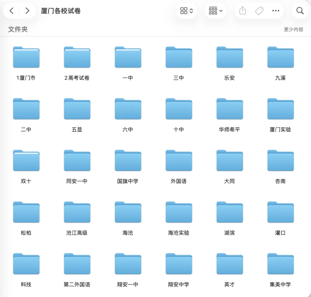Select the 大同 folder icon

(x=230, y=161)
